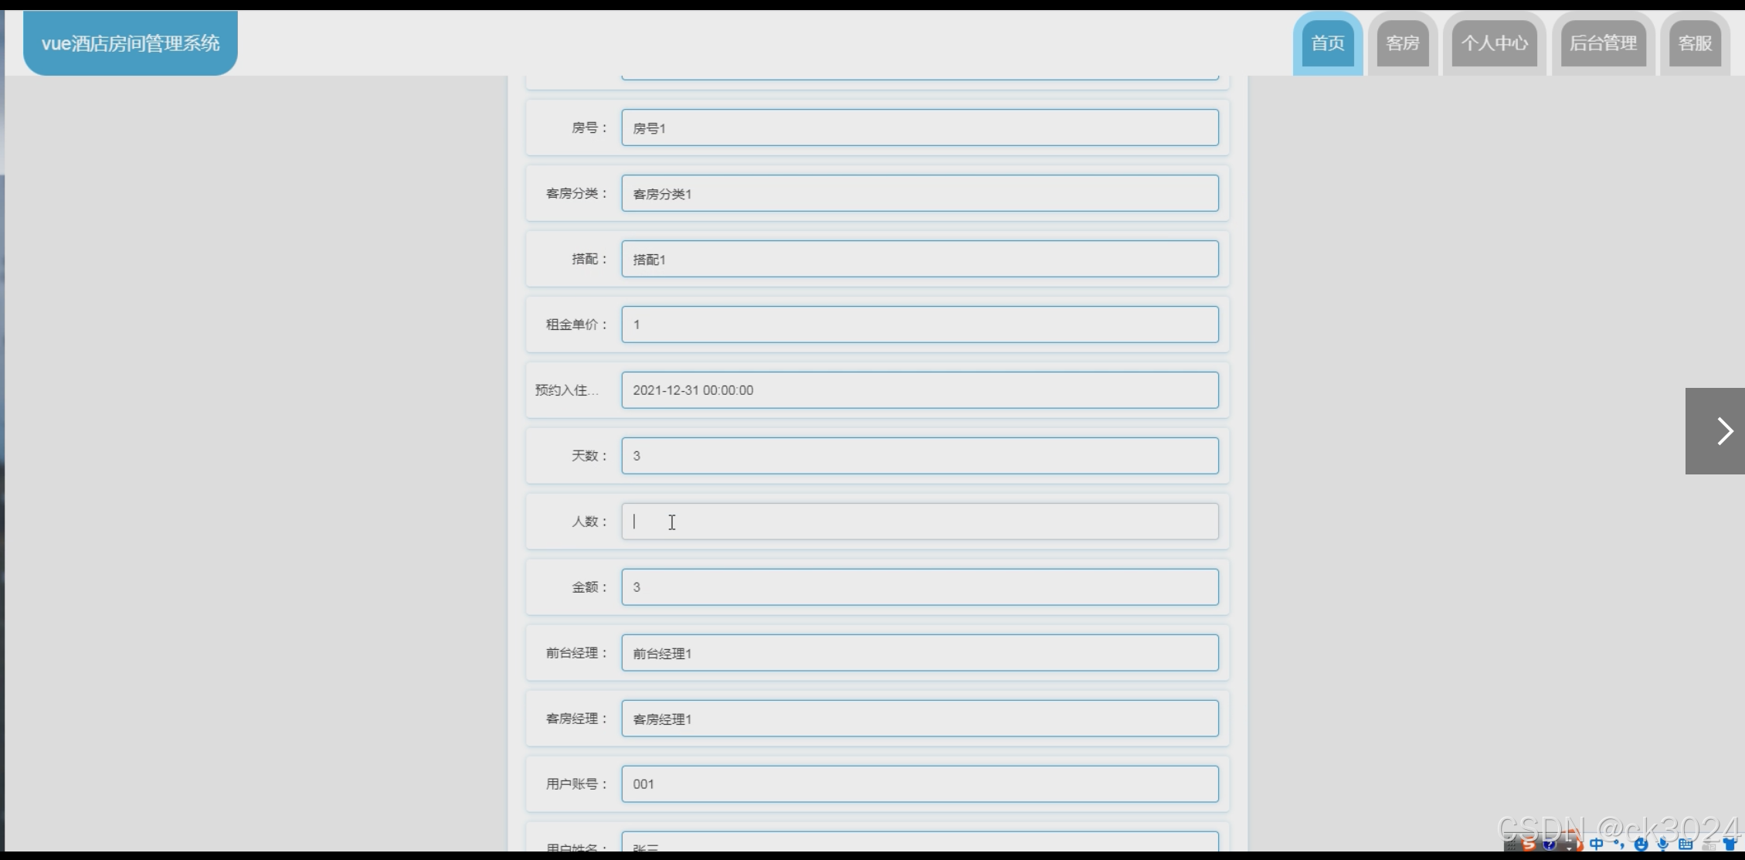
Task: Go to 后台管理 tab
Action: [1603, 43]
